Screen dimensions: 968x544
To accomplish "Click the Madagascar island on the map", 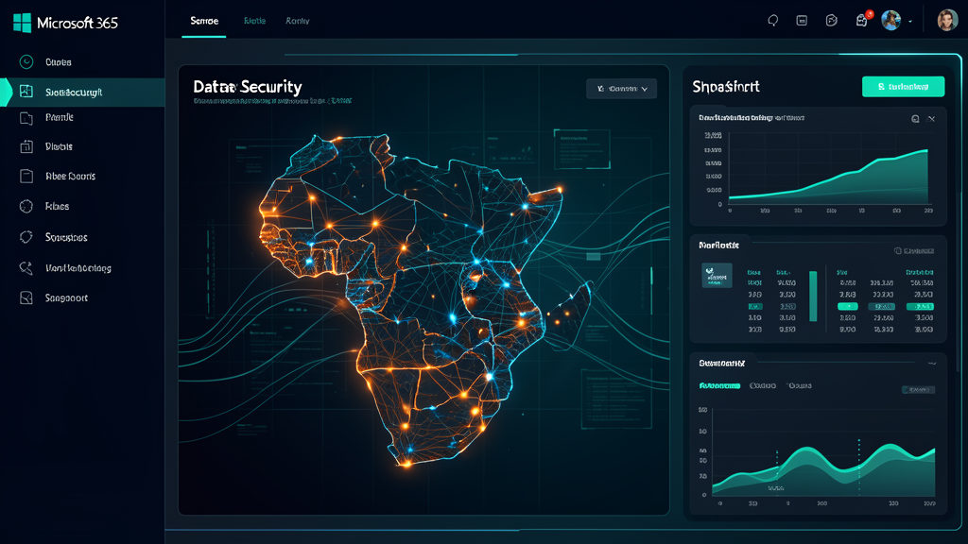I will [x=570, y=316].
